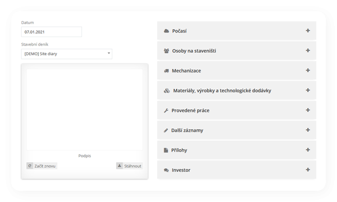Click the Začít znovu button
This screenshot has width=337, height=202.
coord(42,166)
